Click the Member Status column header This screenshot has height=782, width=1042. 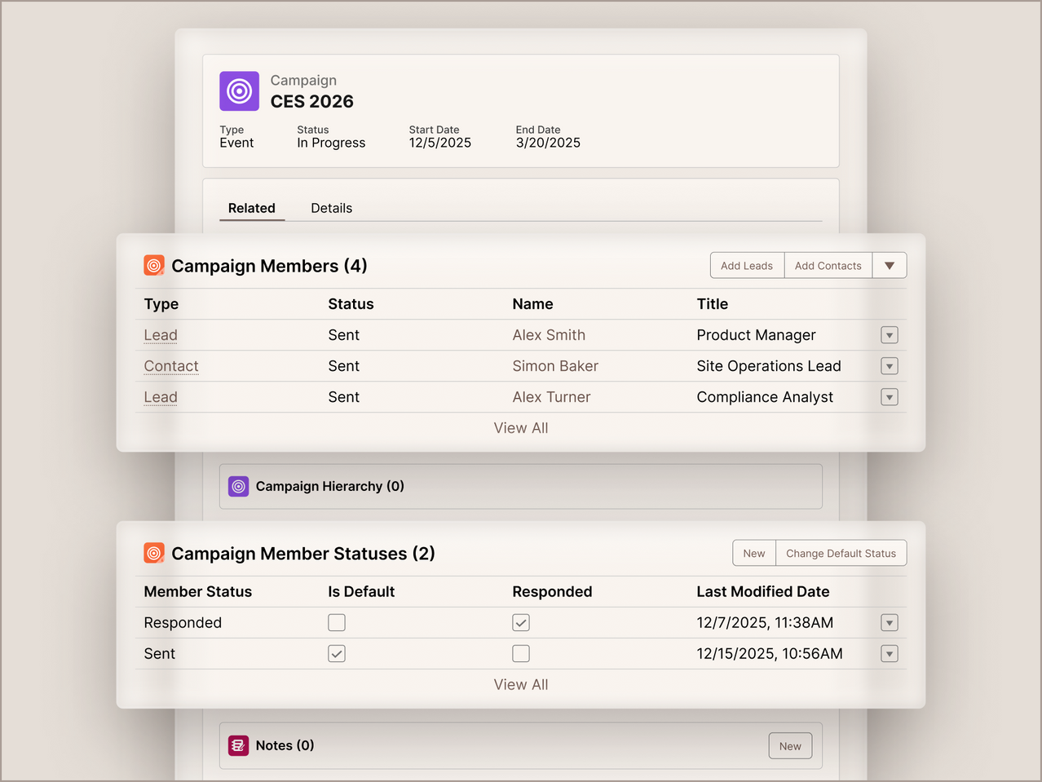[198, 592]
